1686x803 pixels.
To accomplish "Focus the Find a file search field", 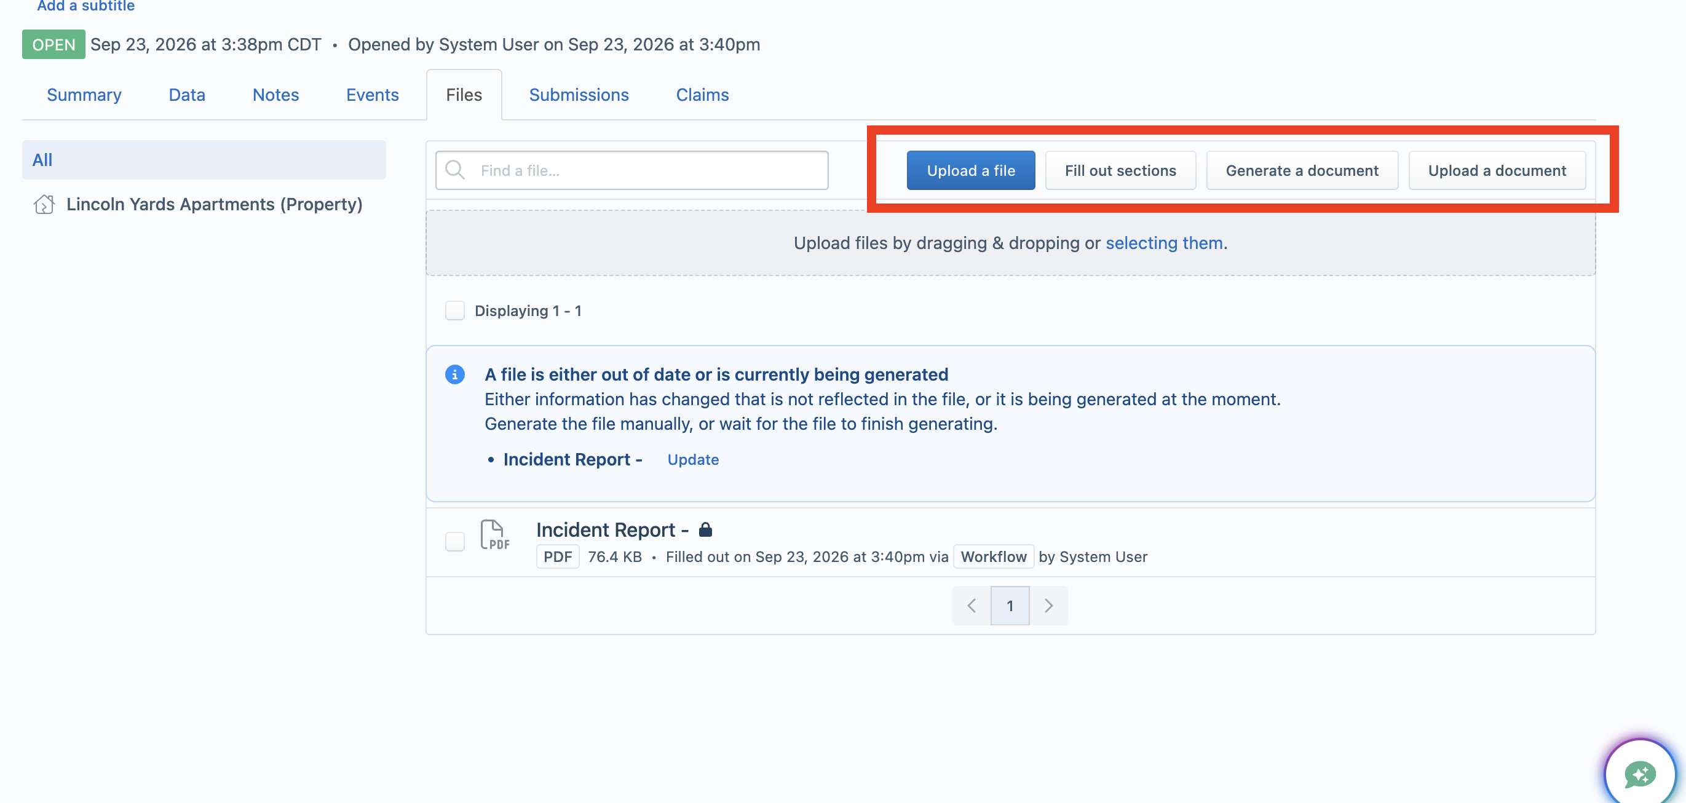I will [631, 170].
